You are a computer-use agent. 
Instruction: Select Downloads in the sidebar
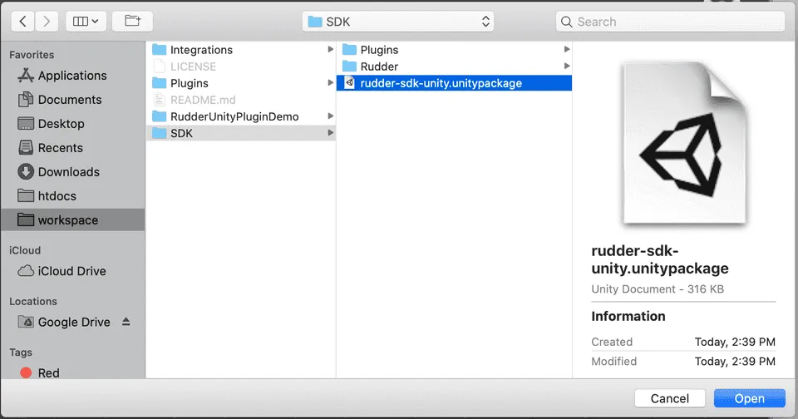[x=68, y=172]
